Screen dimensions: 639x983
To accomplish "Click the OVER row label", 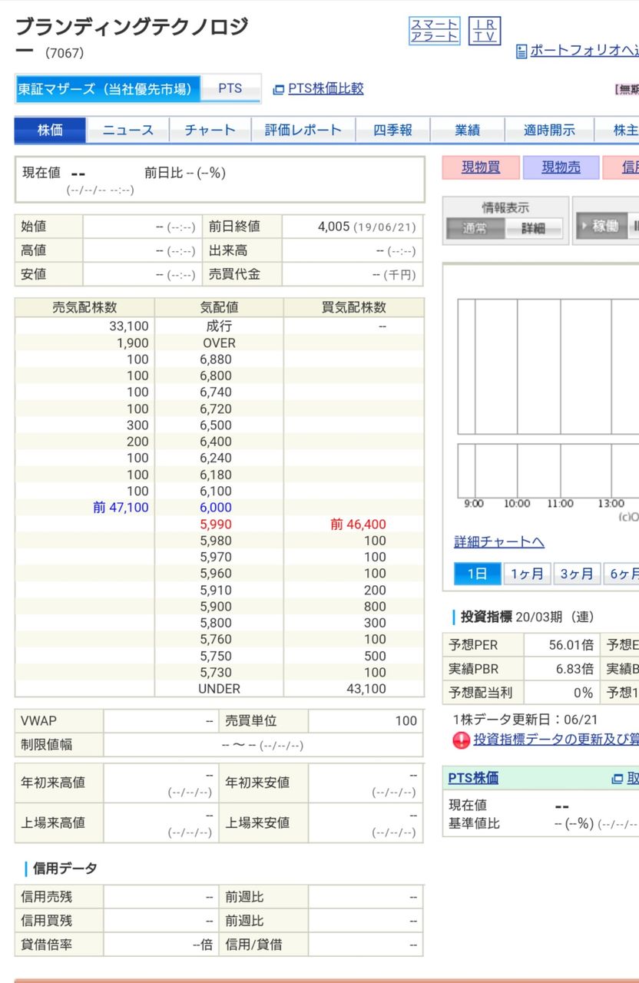I will 219,343.
